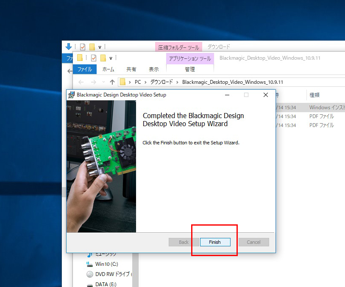Open the quick access toolbar dropdown in back Explorer
This screenshot has width=345, height=287.
100,47
